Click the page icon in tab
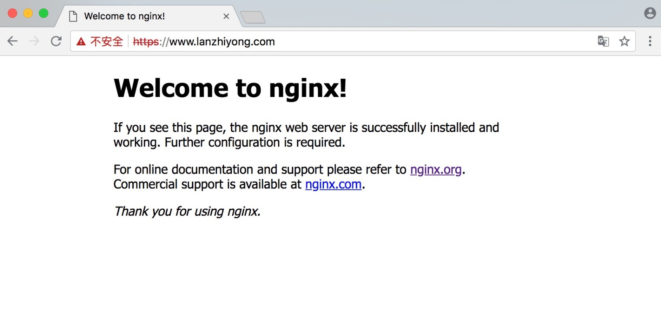The width and height of the screenshot is (661, 315). (x=73, y=16)
